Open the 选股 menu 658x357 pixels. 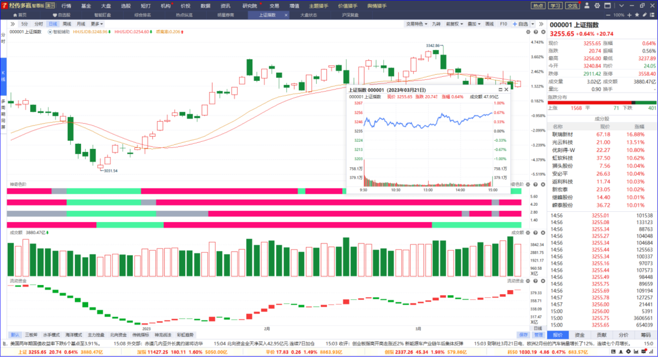click(126, 6)
